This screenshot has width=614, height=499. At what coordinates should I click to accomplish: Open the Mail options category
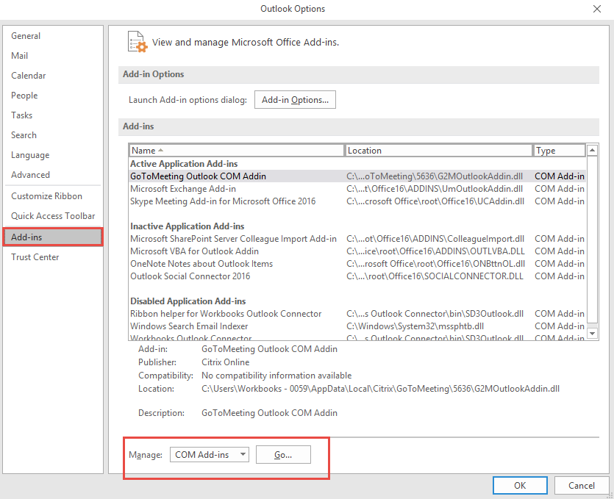tap(20, 56)
